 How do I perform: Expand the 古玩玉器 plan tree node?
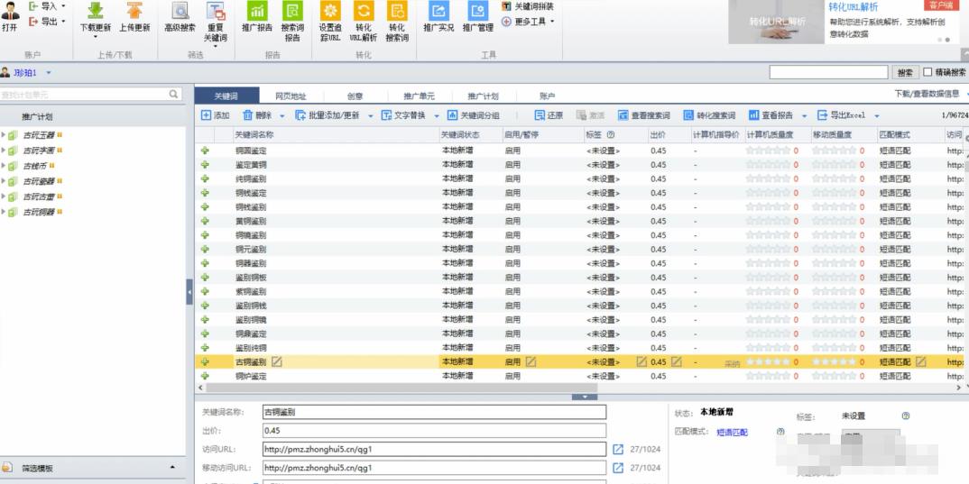4,135
